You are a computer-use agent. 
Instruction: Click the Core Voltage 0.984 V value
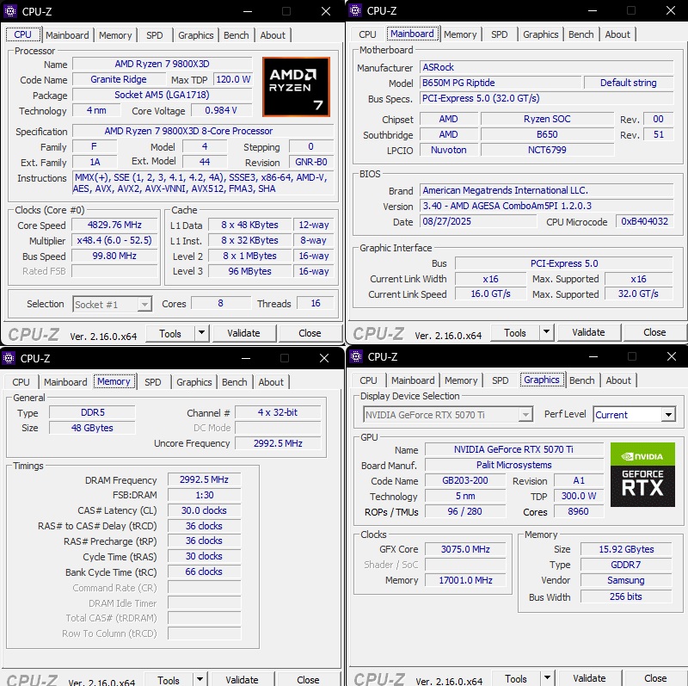(221, 110)
